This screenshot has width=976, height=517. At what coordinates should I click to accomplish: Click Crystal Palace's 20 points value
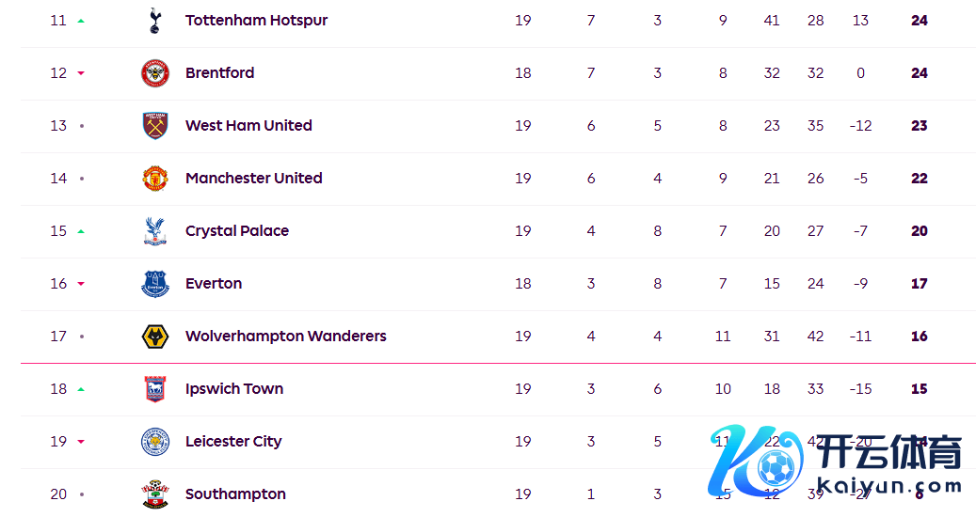(919, 231)
